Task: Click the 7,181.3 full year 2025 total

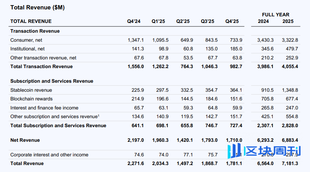Action: point(290,163)
